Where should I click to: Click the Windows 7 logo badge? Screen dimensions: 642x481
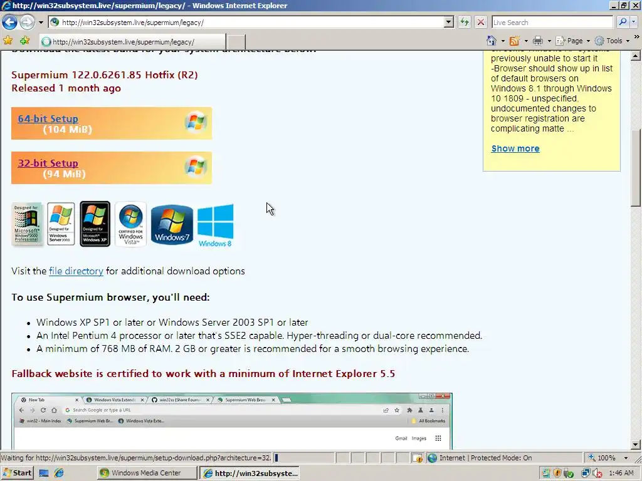[172, 225]
